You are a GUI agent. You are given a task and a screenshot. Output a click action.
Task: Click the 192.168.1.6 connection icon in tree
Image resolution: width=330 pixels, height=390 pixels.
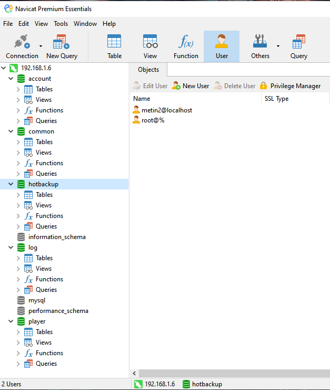click(x=14, y=68)
